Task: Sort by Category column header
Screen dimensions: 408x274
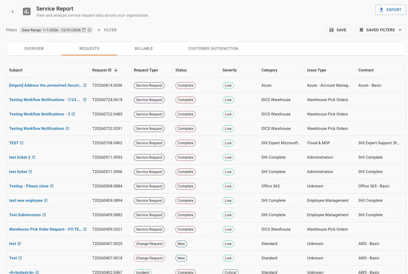Action: (x=269, y=70)
